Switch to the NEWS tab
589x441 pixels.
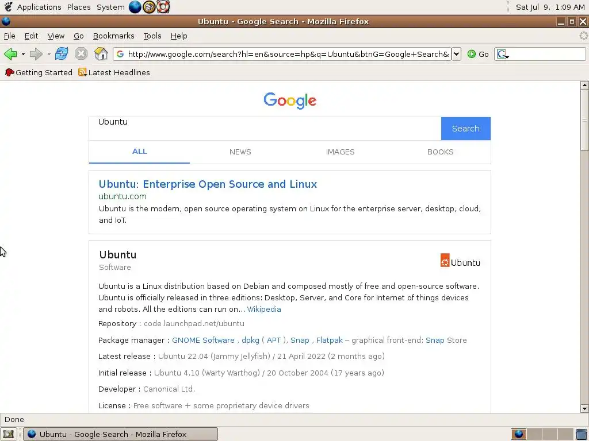(x=240, y=152)
